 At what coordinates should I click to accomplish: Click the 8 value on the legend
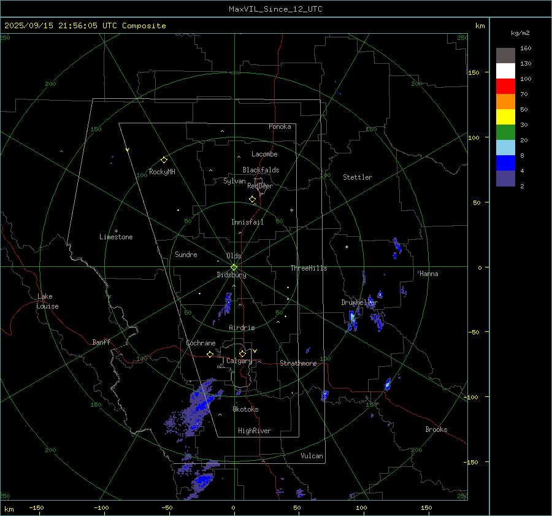point(522,155)
